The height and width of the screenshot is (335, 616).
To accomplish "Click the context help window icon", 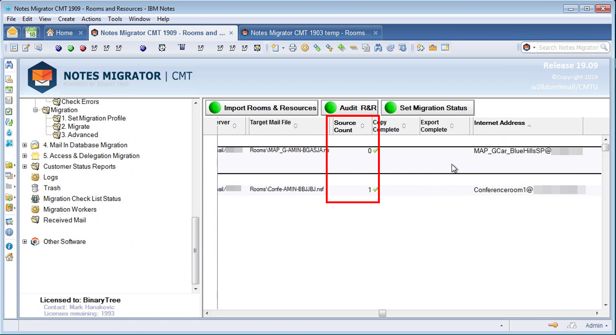I will [x=403, y=48].
